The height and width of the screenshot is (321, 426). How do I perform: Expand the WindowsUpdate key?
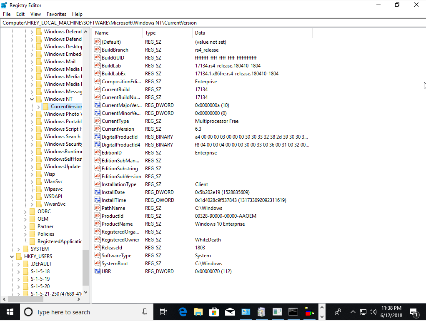click(32, 167)
